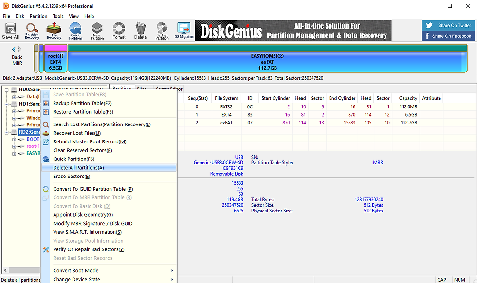The height and width of the screenshot is (283, 477).
Task: Start Quick Partition from toolbar
Action: point(75,31)
